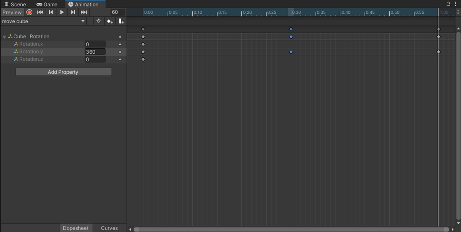
Task: Select Rotation.y keyframe at 0:00
Action: (x=143, y=52)
